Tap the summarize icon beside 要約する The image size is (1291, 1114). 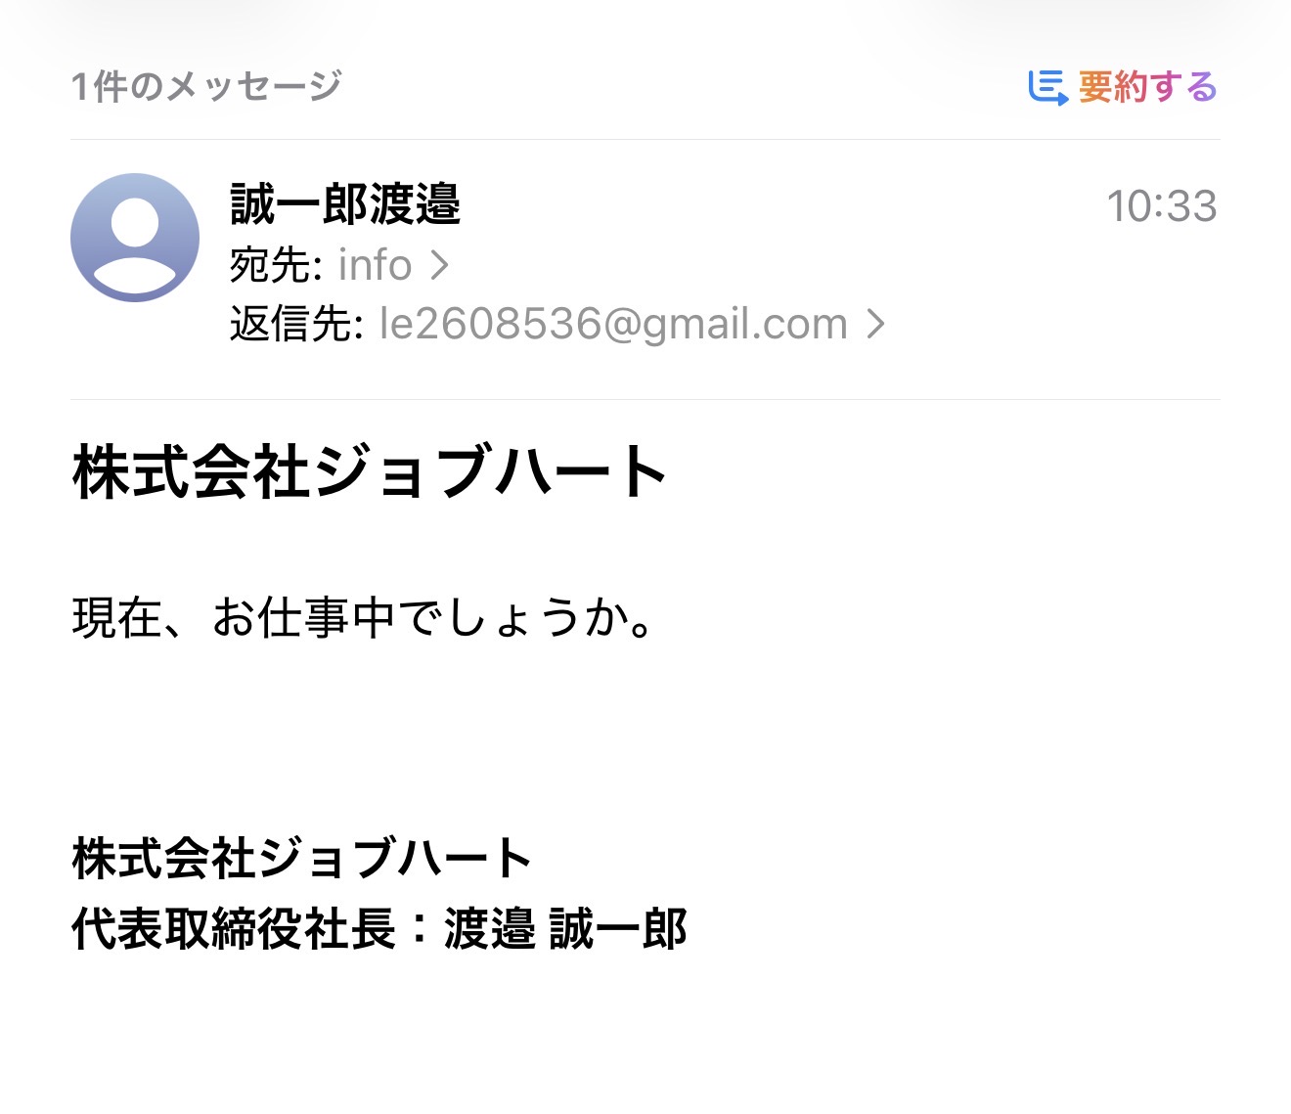pos(1047,87)
